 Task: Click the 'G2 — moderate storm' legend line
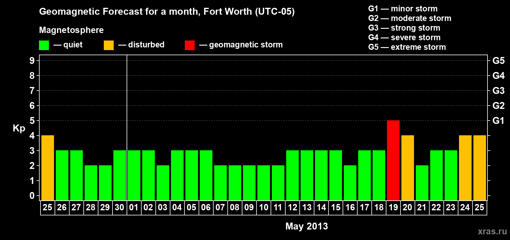tap(410, 18)
